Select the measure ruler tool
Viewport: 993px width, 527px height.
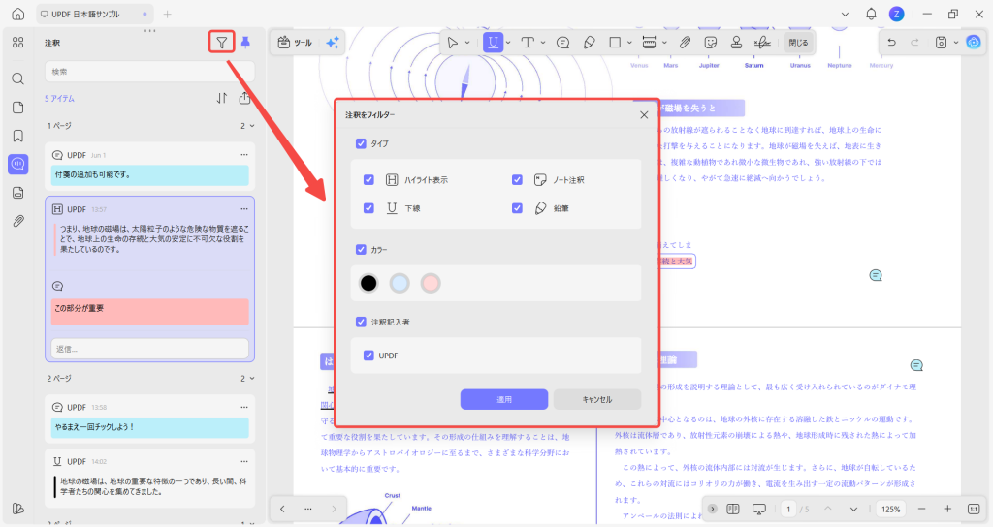(x=649, y=43)
